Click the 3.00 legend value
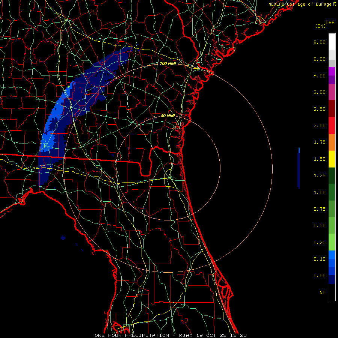The image size is (338, 338). pos(320,92)
